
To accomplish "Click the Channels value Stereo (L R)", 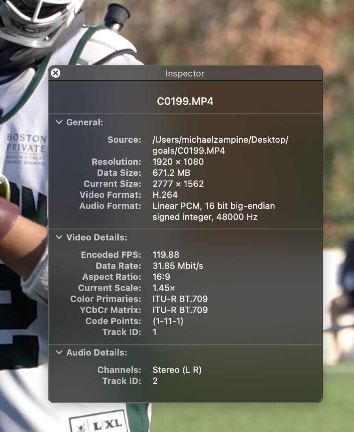I will [x=177, y=370].
